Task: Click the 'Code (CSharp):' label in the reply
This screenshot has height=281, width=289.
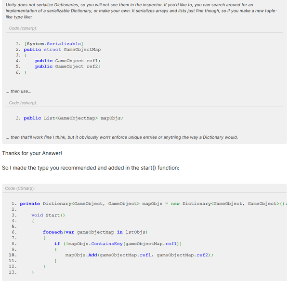Action: [x=20, y=188]
